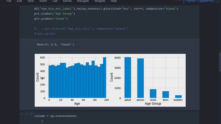This screenshot has height=124, width=221.
Task: Click the teen bar in chart
Action: click(166, 94)
